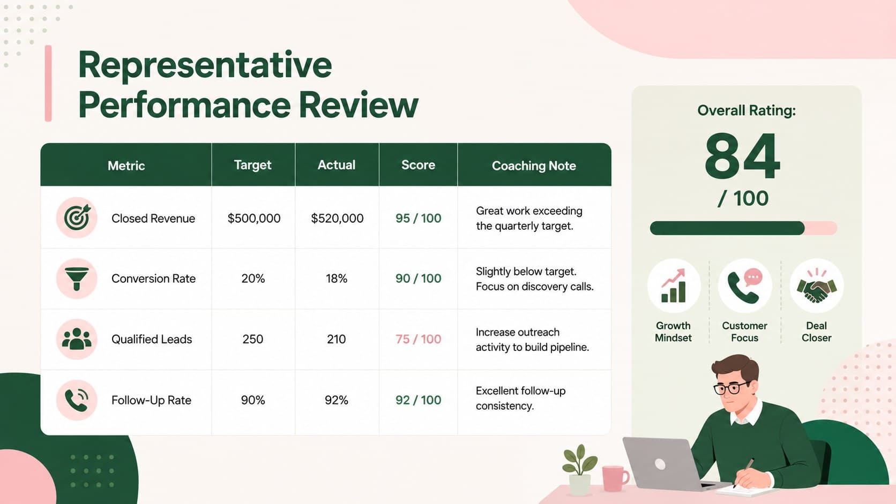The width and height of the screenshot is (896, 504).
Task: Click the Customer Focus label
Action: pos(745,332)
